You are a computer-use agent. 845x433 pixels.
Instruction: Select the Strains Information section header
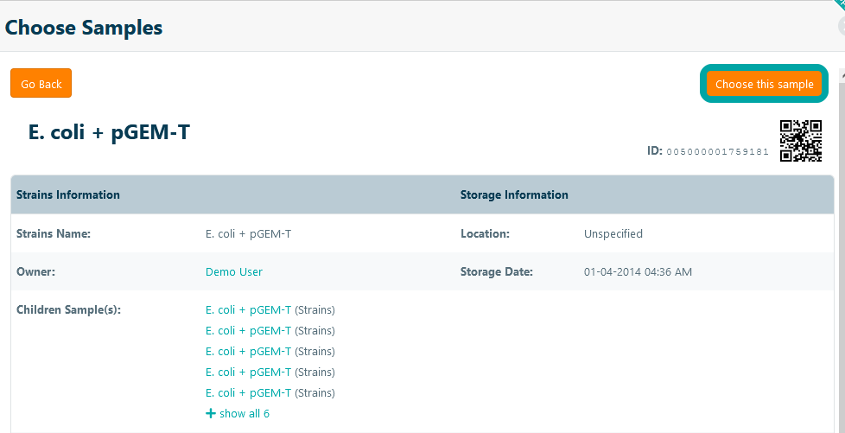pyautogui.click(x=68, y=194)
